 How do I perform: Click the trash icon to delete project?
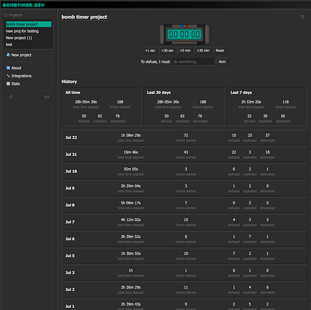click(x=303, y=17)
